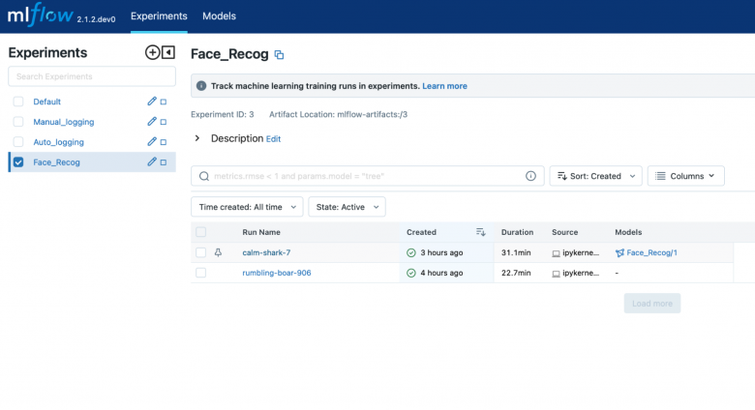Switch to the Models tab
The width and height of the screenshot is (755, 410).
(219, 15)
